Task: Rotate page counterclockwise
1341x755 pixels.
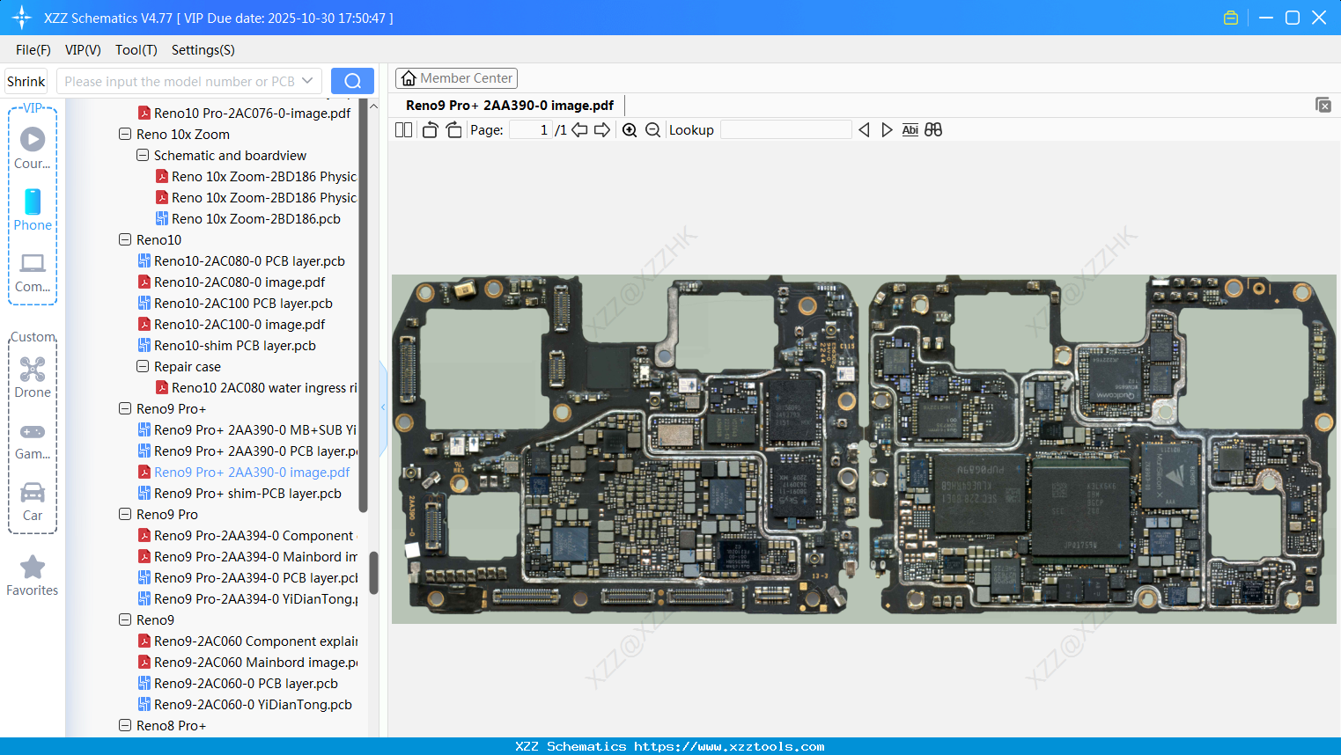Action: point(430,130)
